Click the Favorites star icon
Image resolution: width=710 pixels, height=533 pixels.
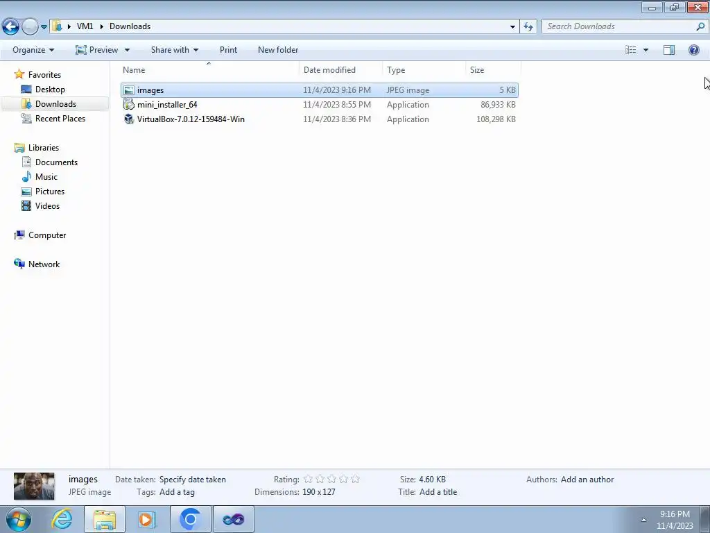[19, 74]
